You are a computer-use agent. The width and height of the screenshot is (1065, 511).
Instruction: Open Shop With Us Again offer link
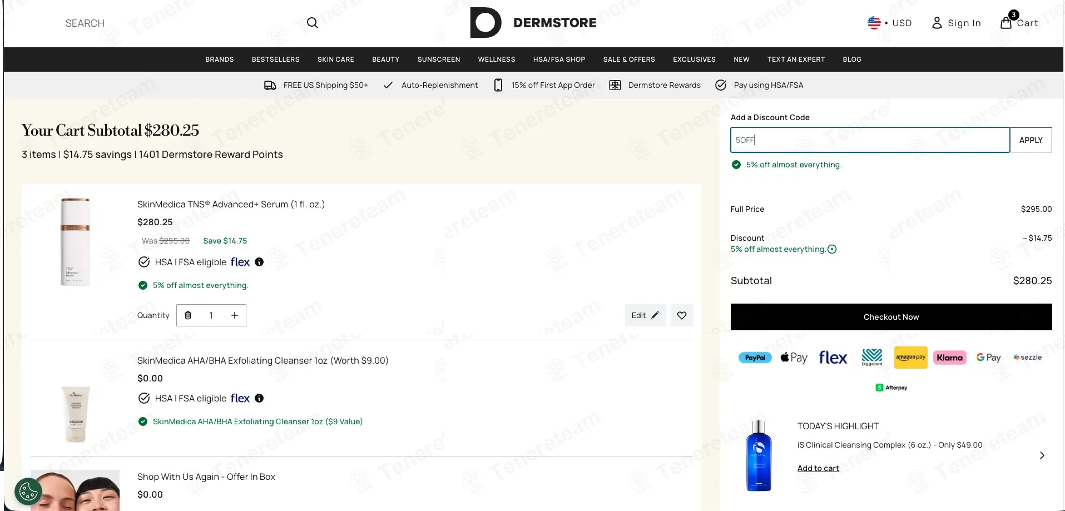[206, 477]
